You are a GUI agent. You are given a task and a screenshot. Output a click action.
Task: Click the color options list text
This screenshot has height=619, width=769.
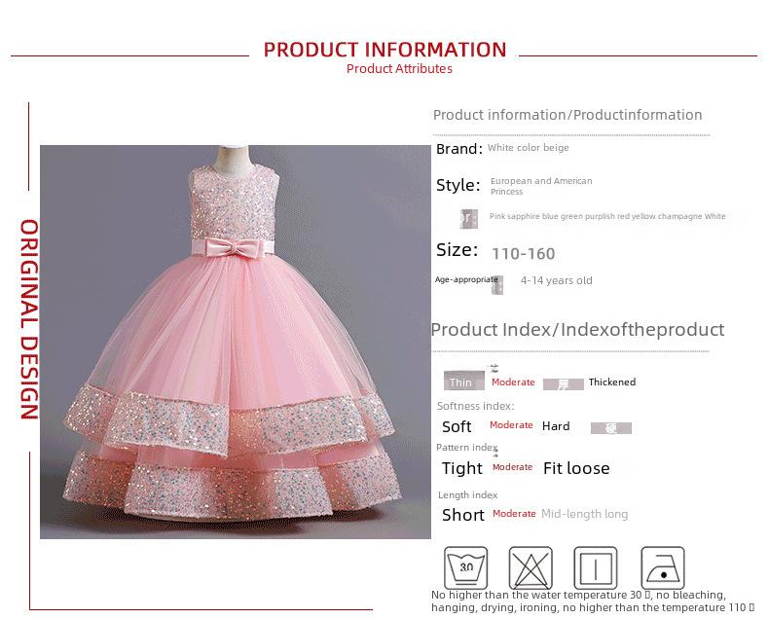(607, 216)
